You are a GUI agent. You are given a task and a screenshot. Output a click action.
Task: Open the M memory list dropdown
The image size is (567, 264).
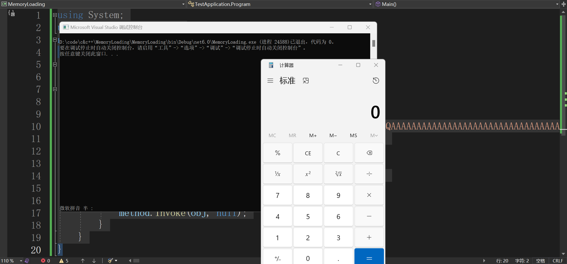(x=374, y=135)
